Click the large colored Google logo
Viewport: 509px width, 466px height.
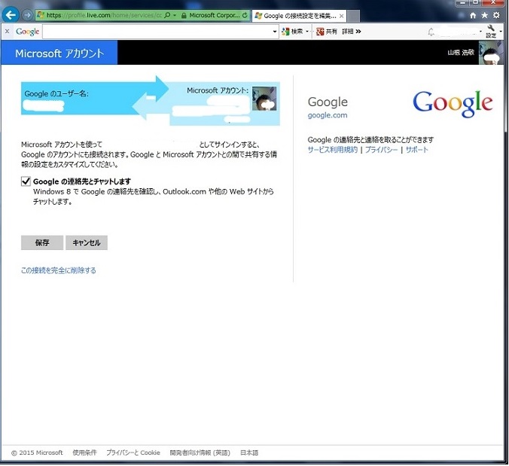453,103
